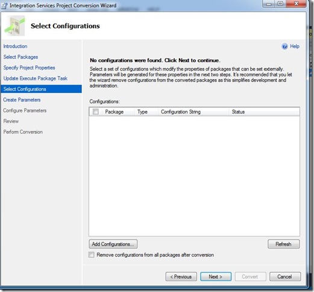Go to the Introduction step
The width and height of the screenshot is (314, 292).
click(x=15, y=46)
